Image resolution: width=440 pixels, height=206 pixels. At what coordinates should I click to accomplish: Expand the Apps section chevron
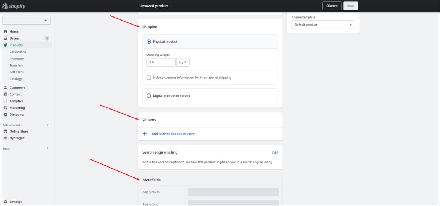(48, 148)
